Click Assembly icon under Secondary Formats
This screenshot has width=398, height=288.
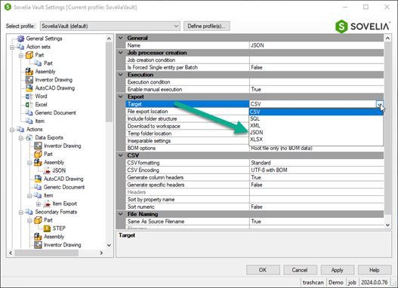[x=38, y=237]
